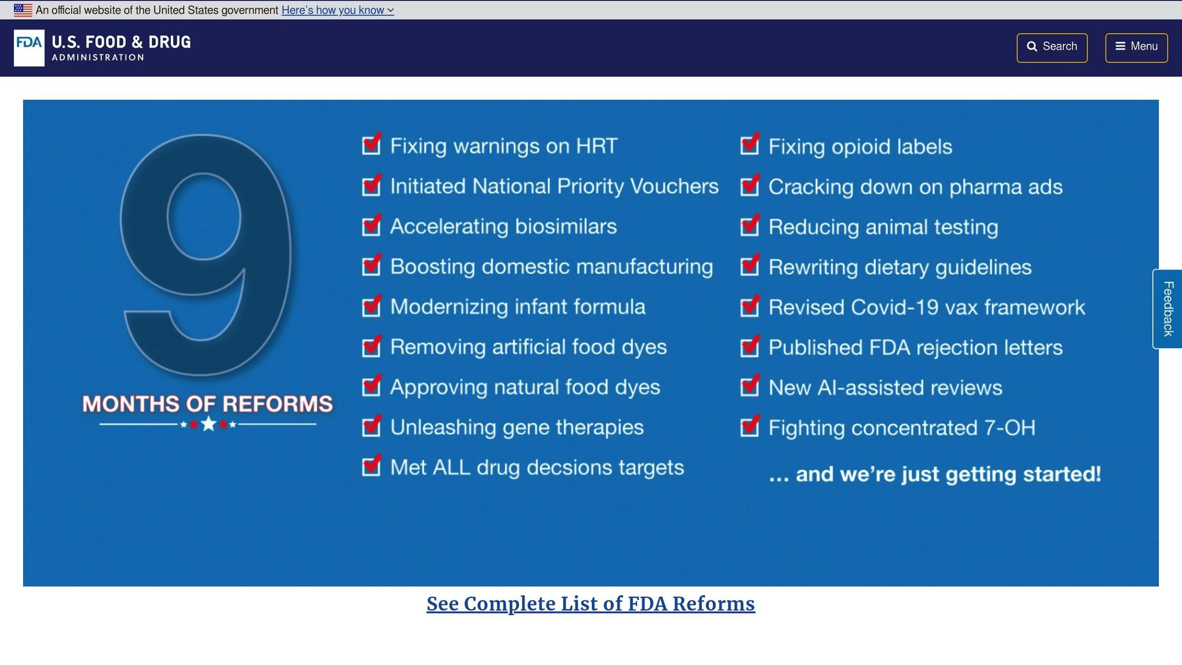Open the Menu dropdown

[1136, 46]
